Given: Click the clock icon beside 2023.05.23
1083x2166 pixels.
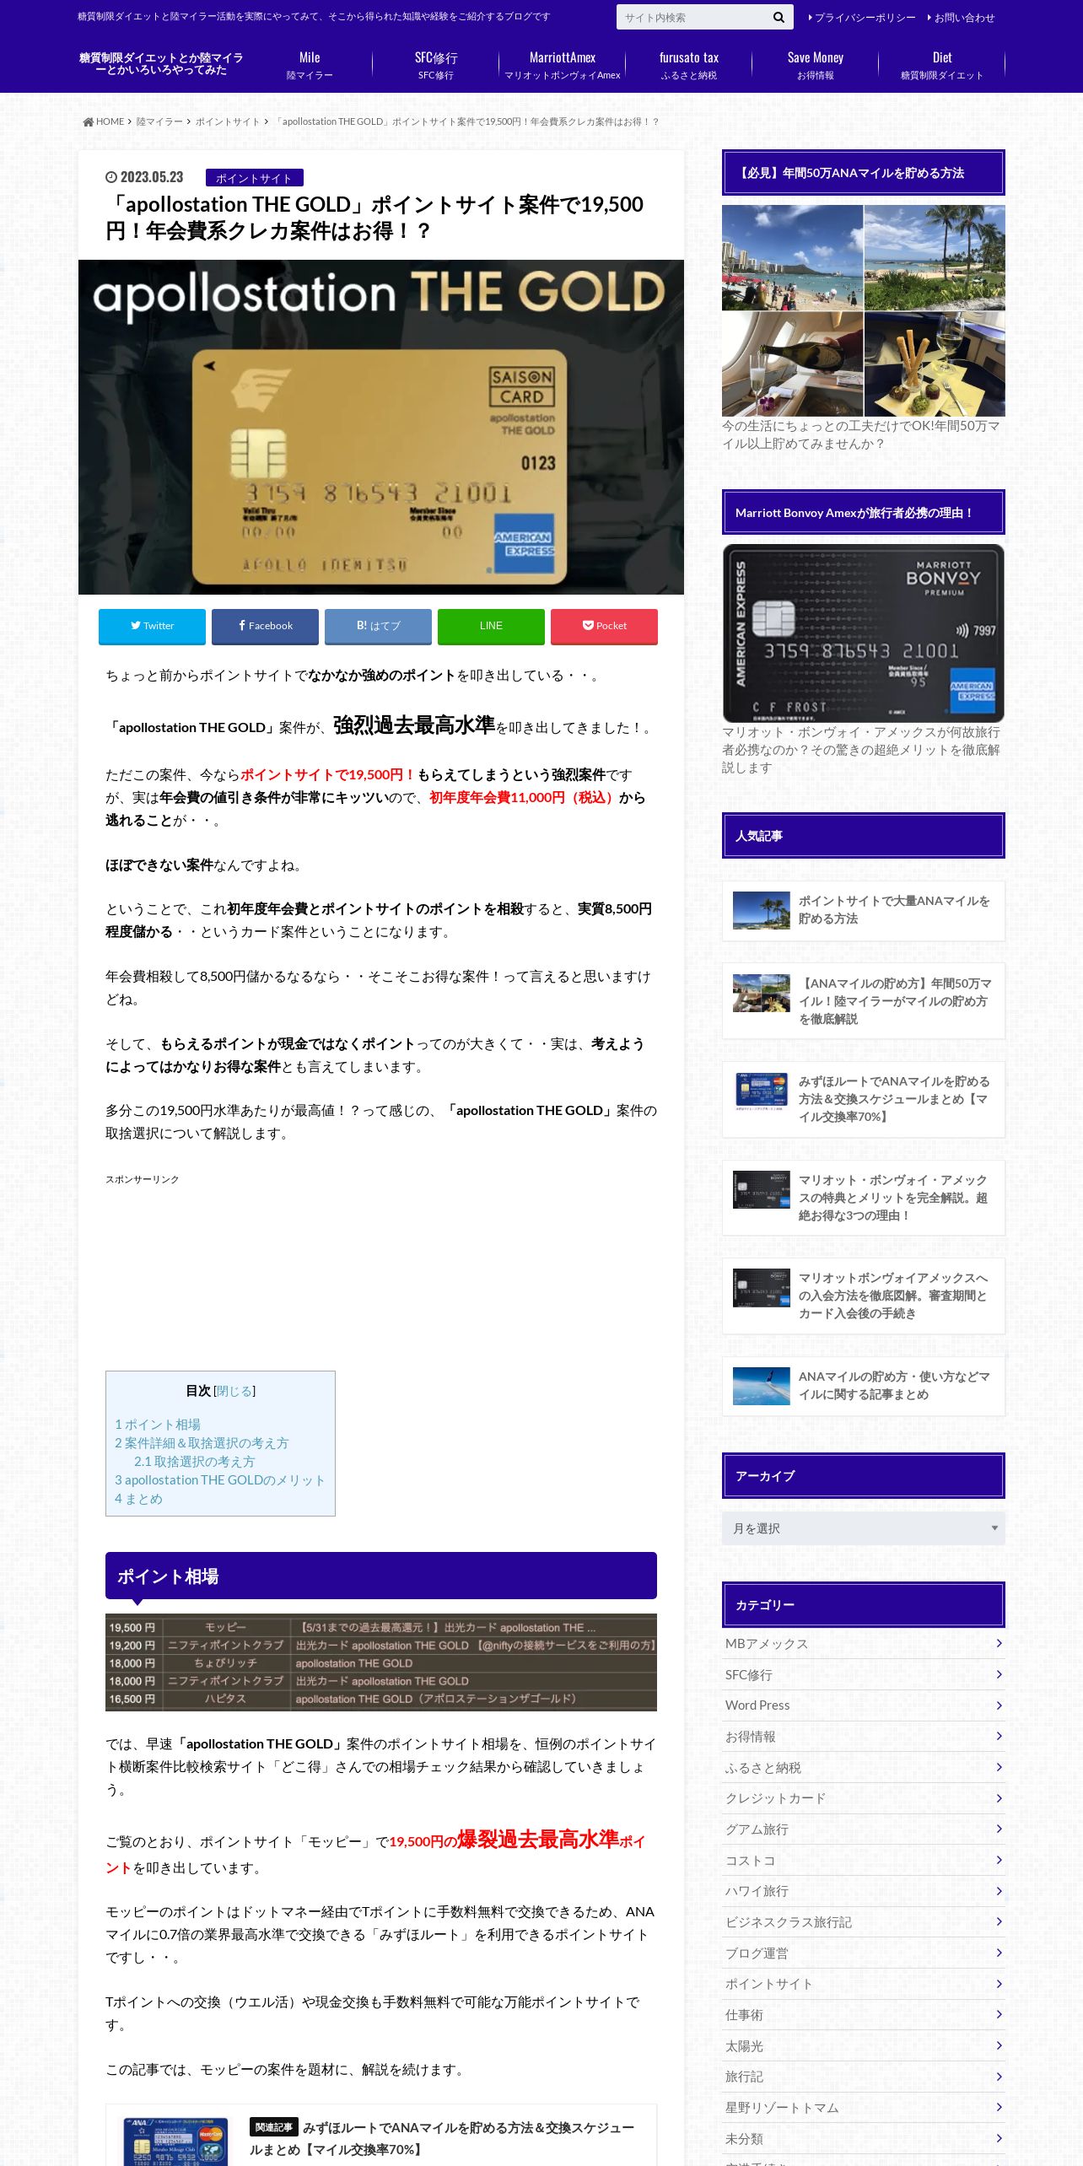Looking at the screenshot, I should (x=110, y=177).
